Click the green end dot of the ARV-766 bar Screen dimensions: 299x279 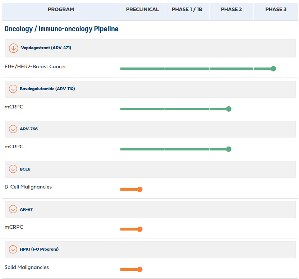pyautogui.click(x=229, y=149)
